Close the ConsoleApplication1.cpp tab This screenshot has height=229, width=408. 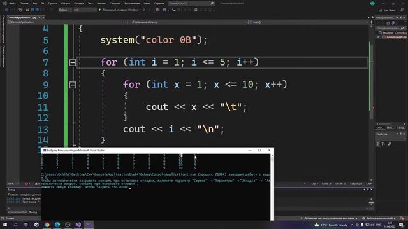click(x=43, y=17)
